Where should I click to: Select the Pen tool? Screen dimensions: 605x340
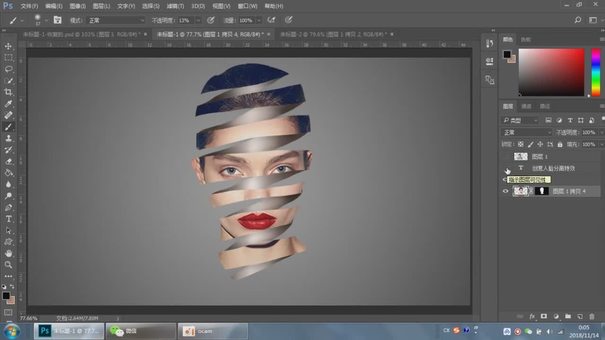[x=9, y=207]
